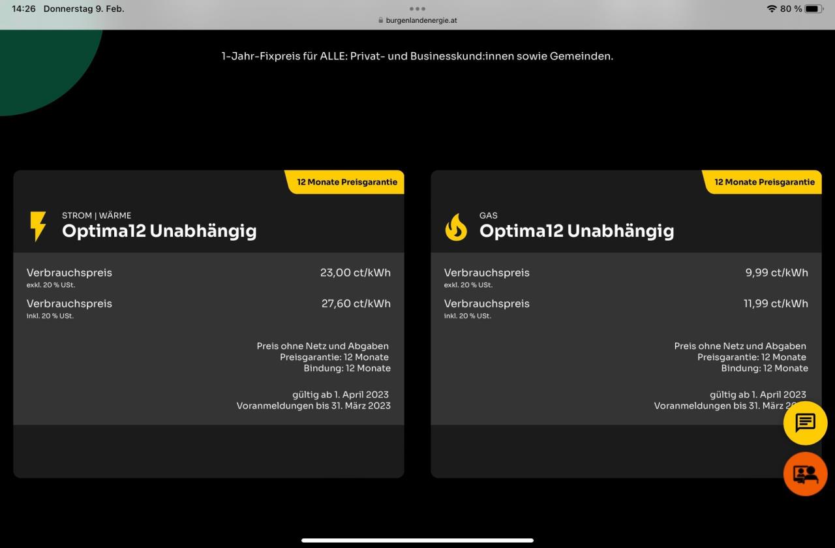This screenshot has height=548, width=835.
Task: Click the yellow flame gas icon
Action: click(456, 227)
